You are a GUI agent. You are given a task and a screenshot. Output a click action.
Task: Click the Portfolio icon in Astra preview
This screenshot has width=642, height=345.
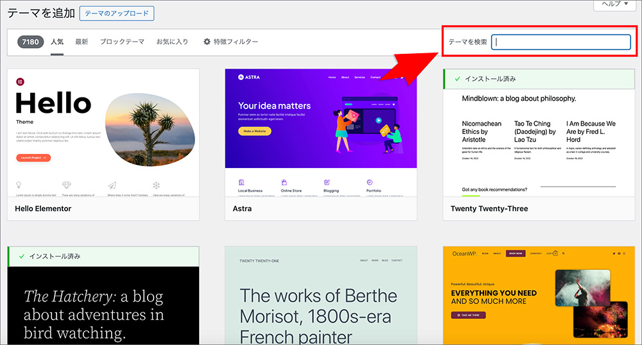[x=370, y=182]
